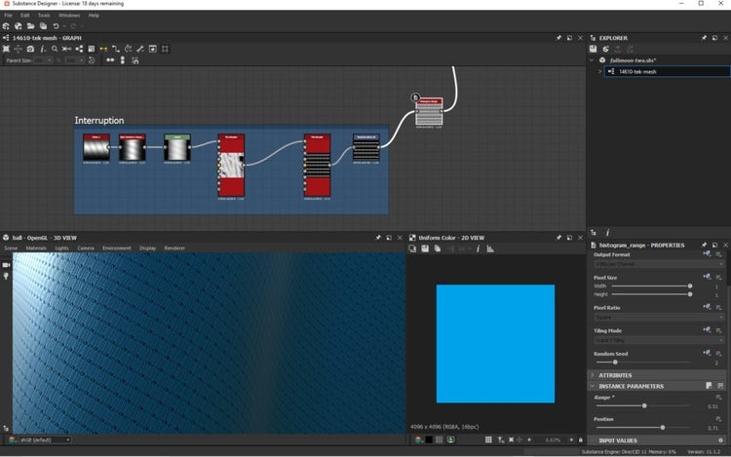Image resolution: width=731 pixels, height=457 pixels.
Task: Click the save icon in Explorer toolbar
Action: click(593, 49)
